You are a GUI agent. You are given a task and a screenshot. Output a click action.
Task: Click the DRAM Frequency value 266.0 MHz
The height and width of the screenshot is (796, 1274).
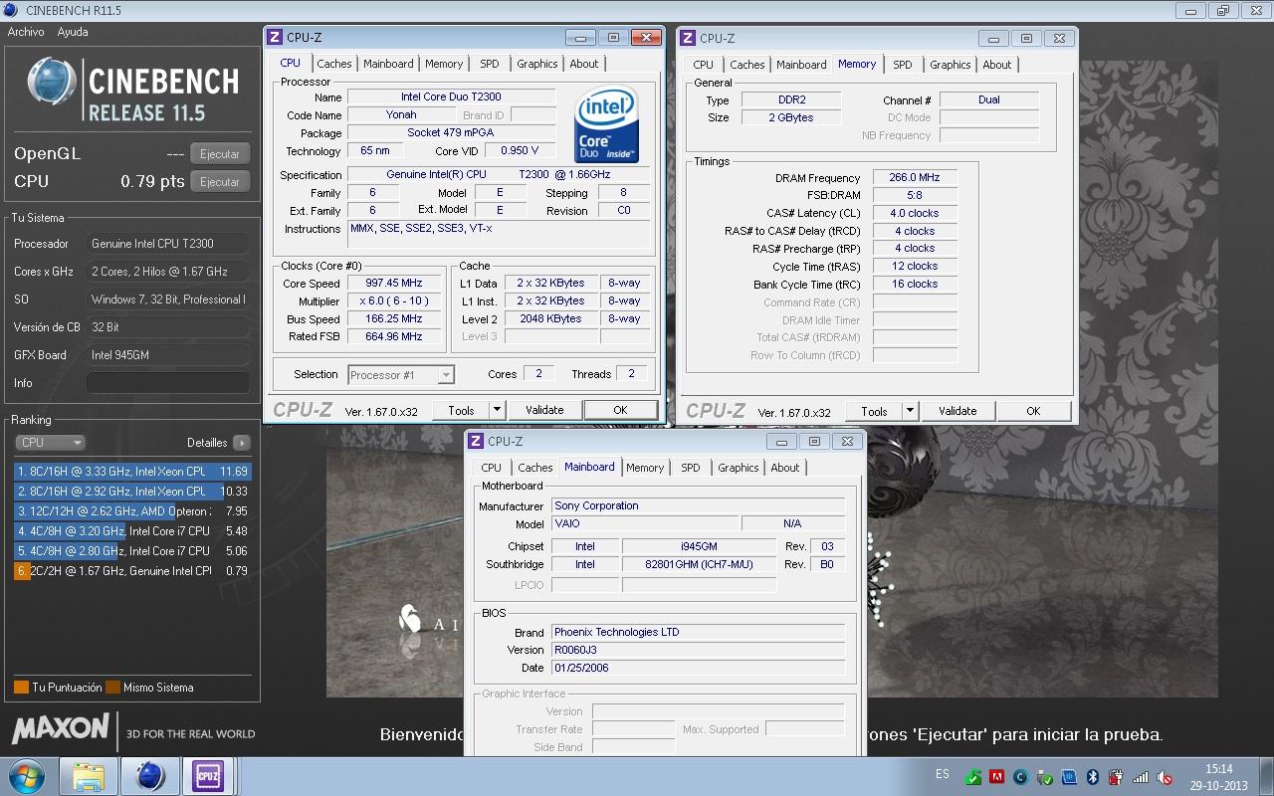[x=915, y=178]
